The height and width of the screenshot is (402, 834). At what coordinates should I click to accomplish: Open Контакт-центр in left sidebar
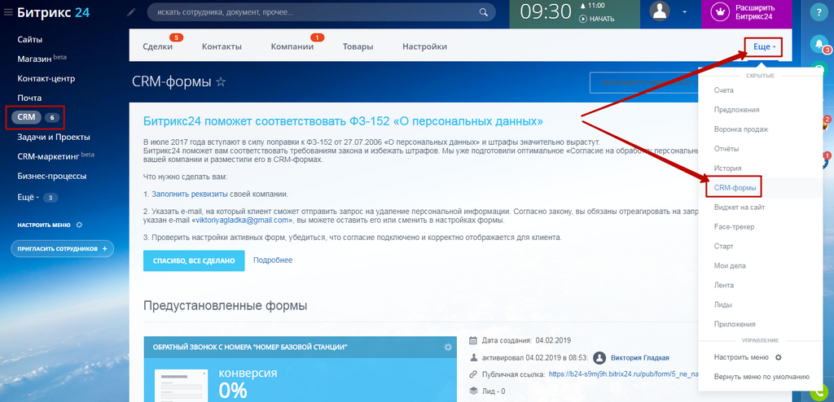pyautogui.click(x=46, y=79)
